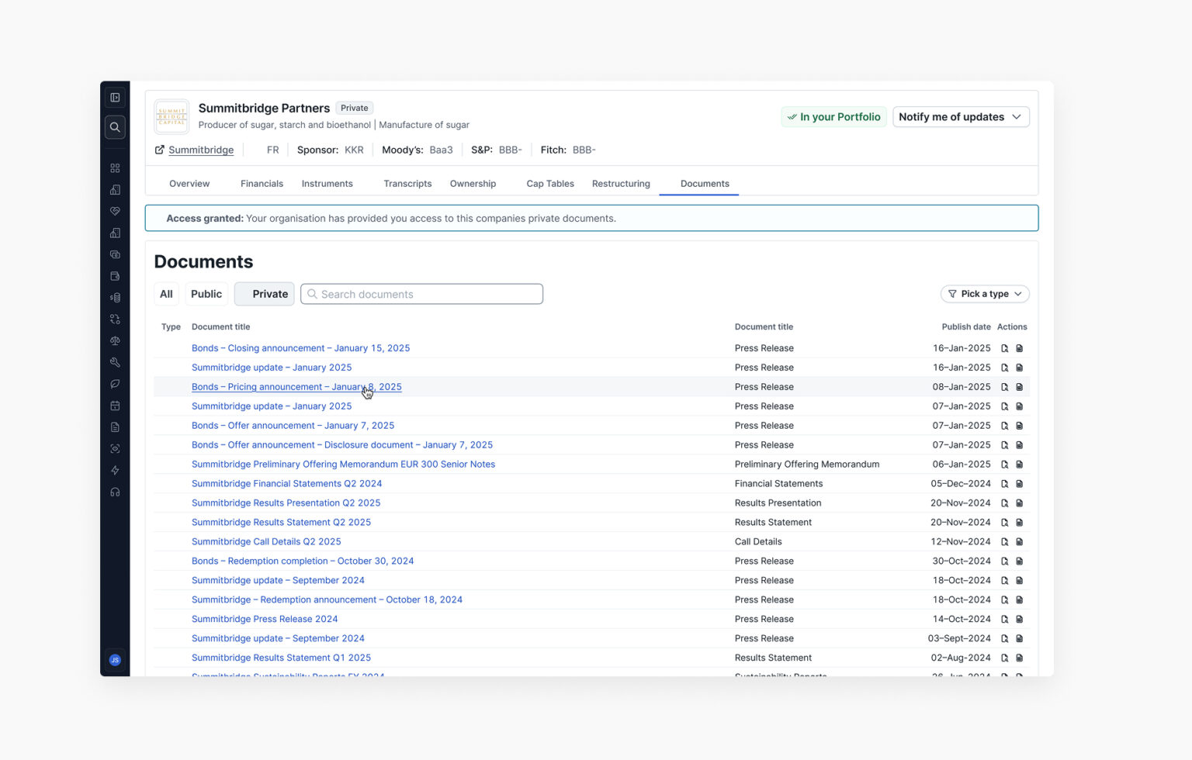
Task: Preview the Bonds Closing announcement document icon
Action: pos(1004,348)
